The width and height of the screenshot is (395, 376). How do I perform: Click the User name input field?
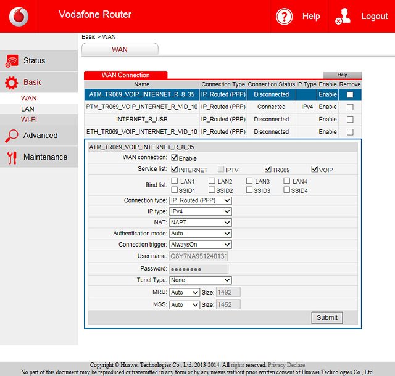[199, 256]
